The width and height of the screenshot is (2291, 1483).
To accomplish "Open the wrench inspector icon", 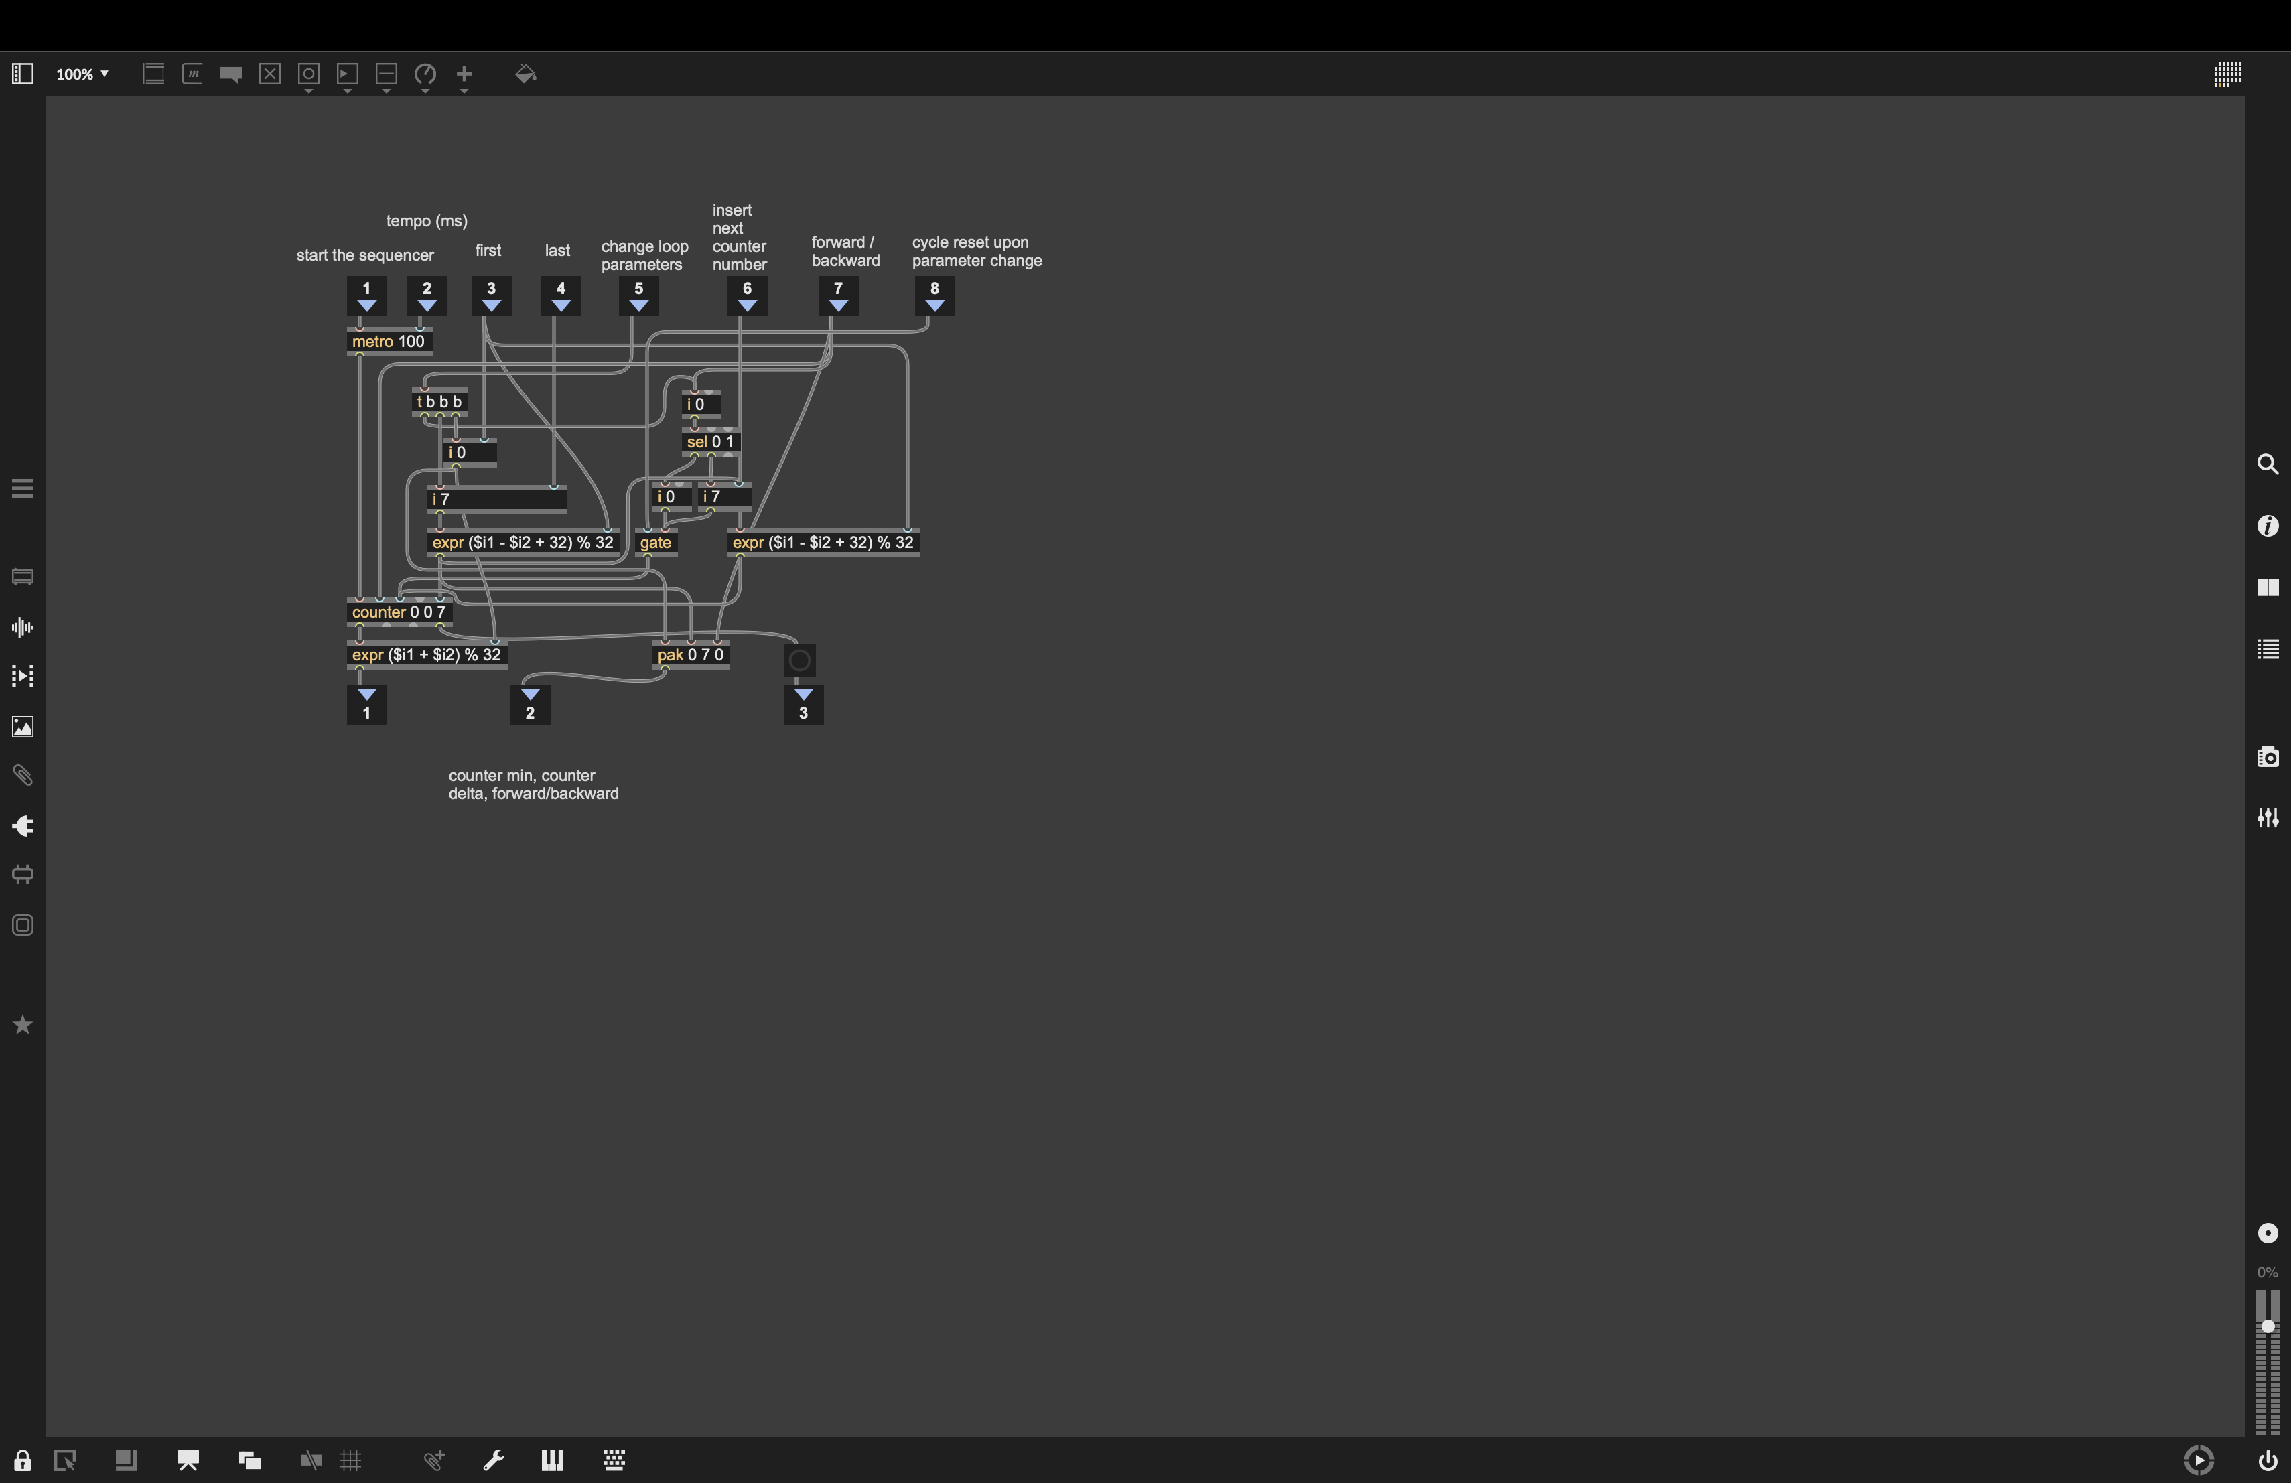I will coord(494,1461).
